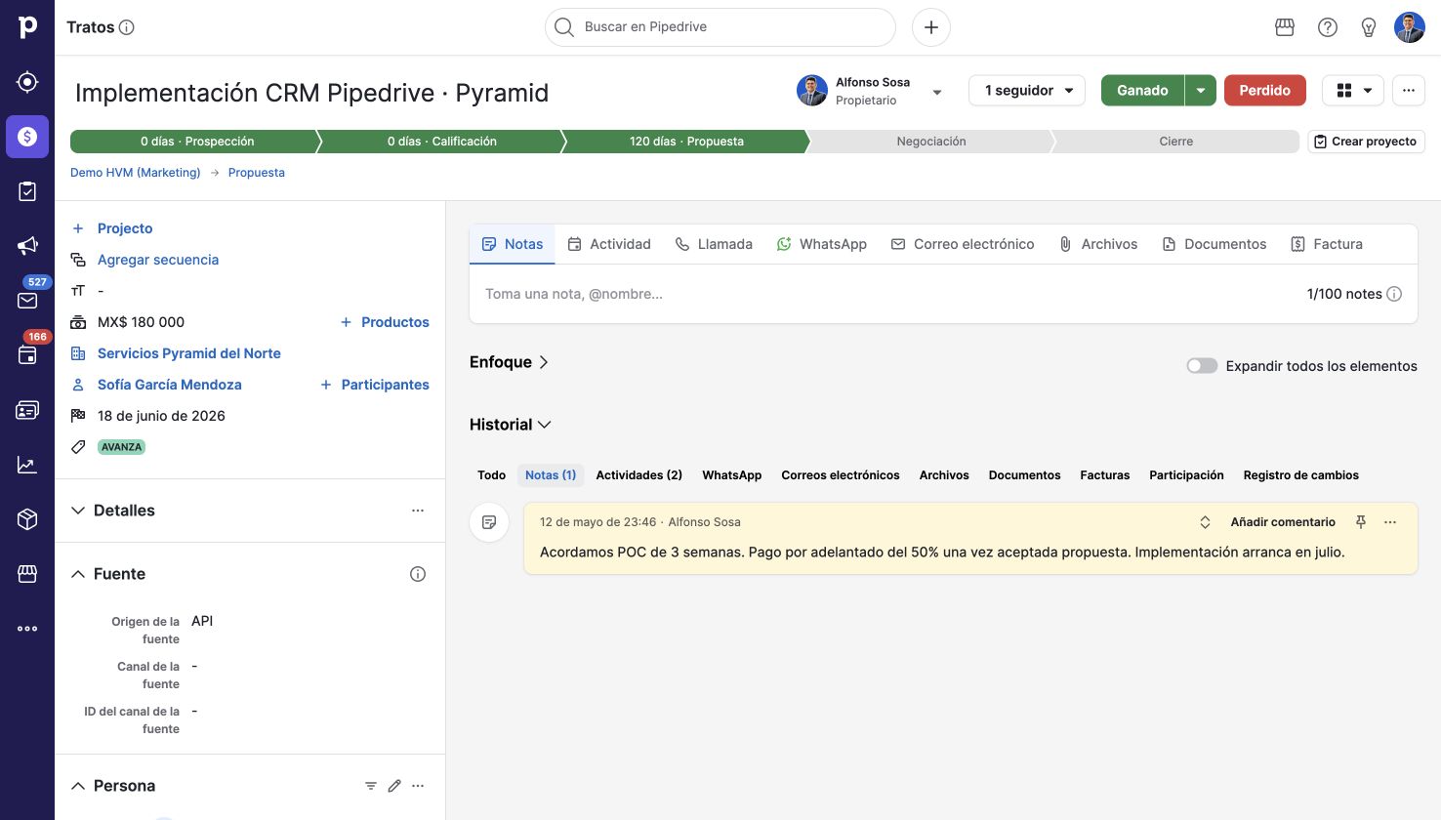
Task: Switch to Factura tab
Action: point(1327,244)
